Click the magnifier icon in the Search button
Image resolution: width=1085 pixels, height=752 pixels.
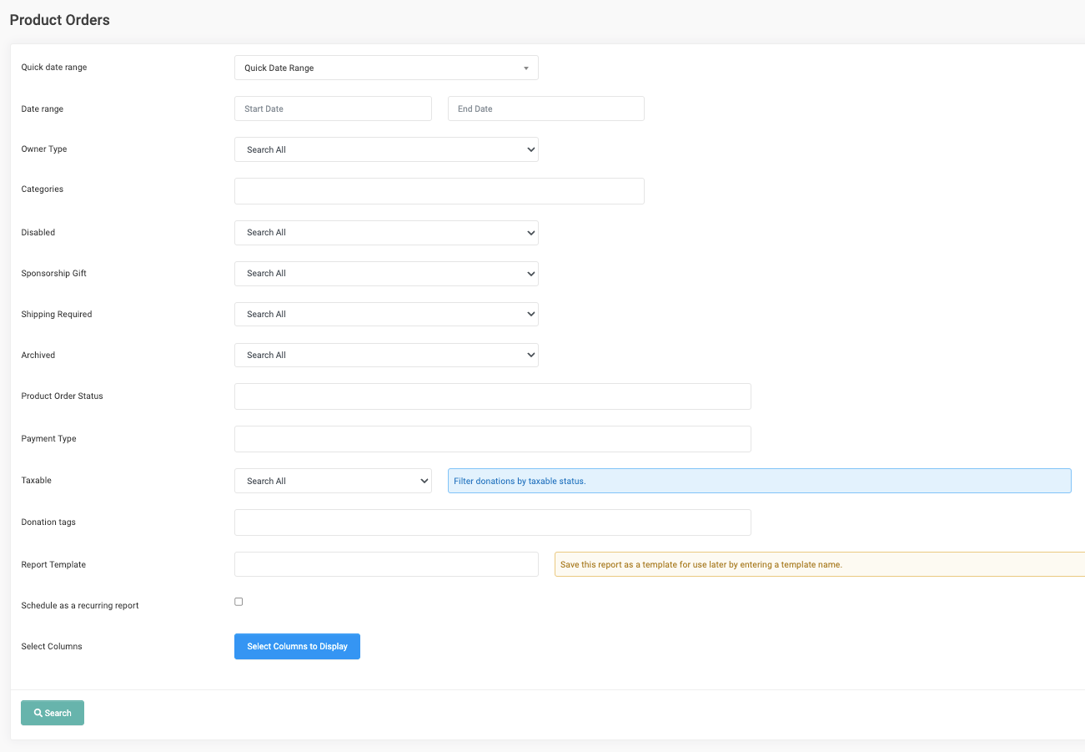coord(36,712)
